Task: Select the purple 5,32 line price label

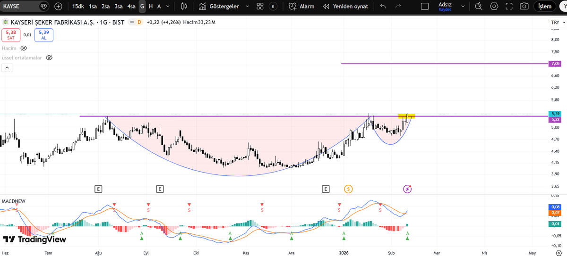Action: (555, 120)
